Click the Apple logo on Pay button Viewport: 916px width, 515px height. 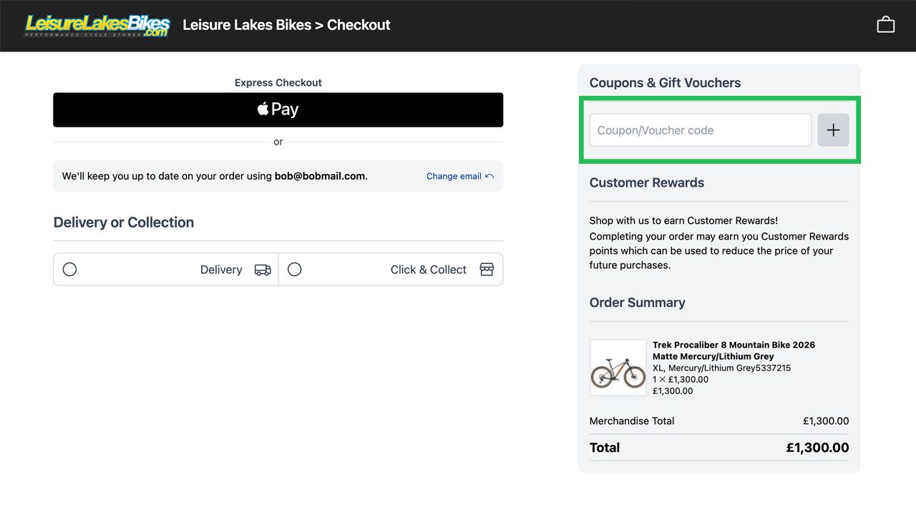pyautogui.click(x=263, y=109)
